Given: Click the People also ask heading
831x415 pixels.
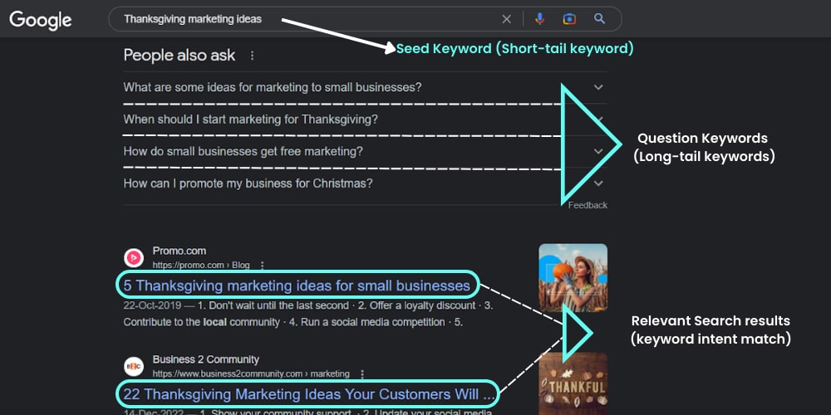Looking at the screenshot, I should click(179, 56).
